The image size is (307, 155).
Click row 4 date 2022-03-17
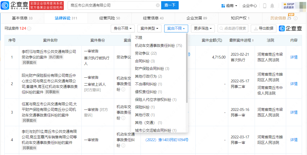coord(240,137)
